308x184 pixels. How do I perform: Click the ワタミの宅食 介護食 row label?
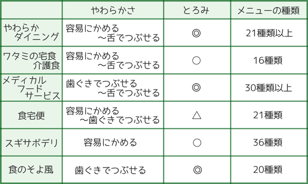[x=31, y=61]
